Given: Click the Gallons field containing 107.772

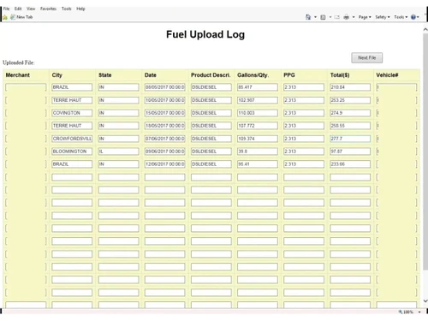Looking at the screenshot, I should (x=258, y=126).
